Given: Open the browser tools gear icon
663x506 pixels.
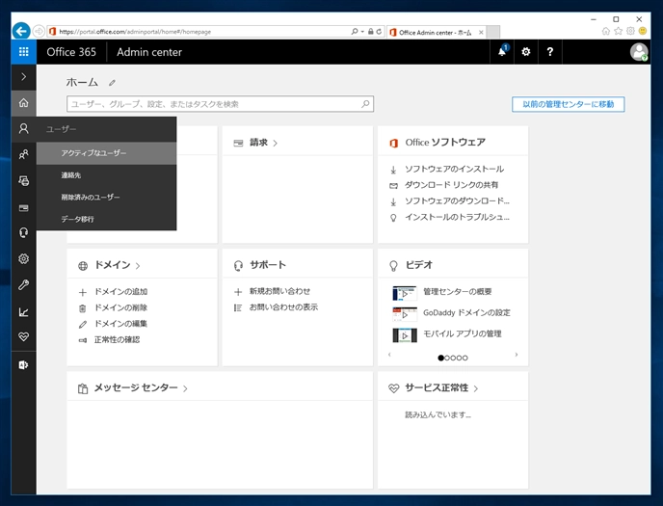Looking at the screenshot, I should (x=630, y=31).
